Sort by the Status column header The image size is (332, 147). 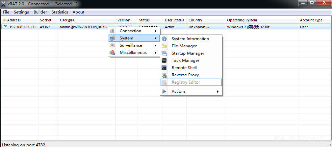(x=150, y=20)
